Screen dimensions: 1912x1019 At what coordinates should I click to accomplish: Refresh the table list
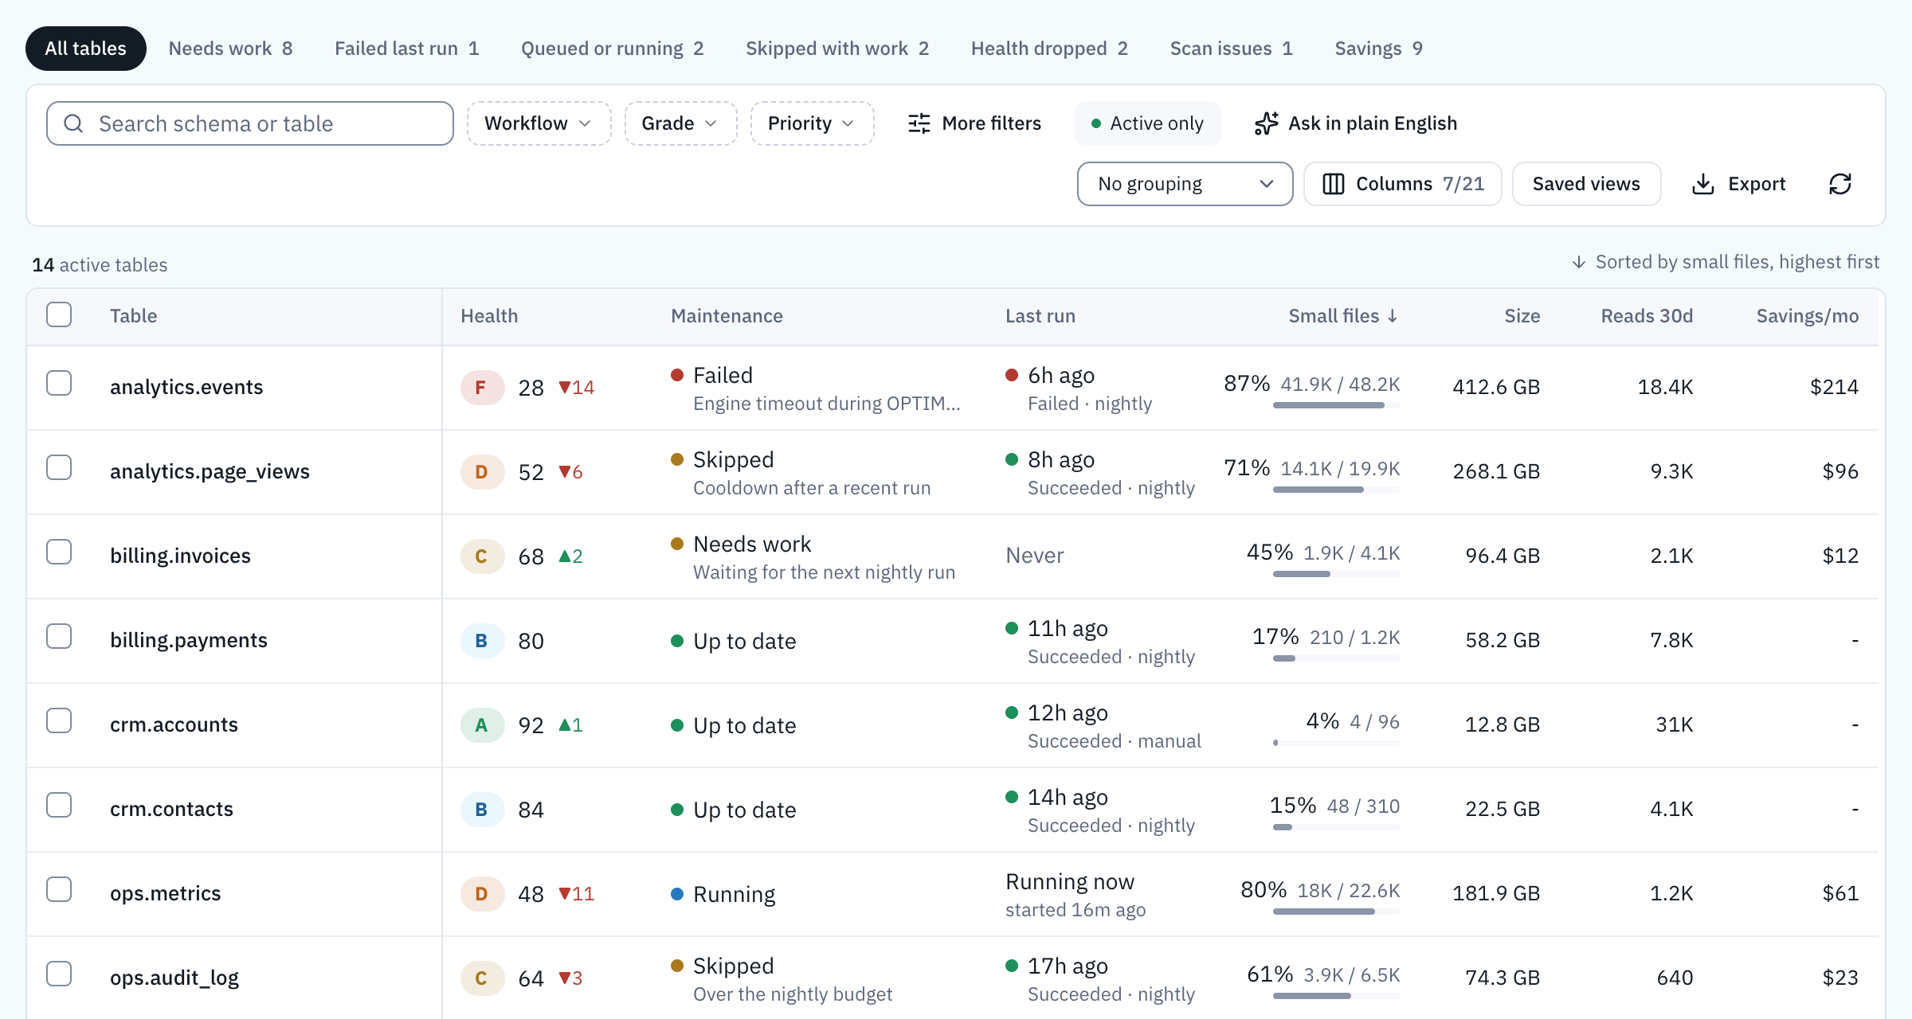pos(1840,184)
